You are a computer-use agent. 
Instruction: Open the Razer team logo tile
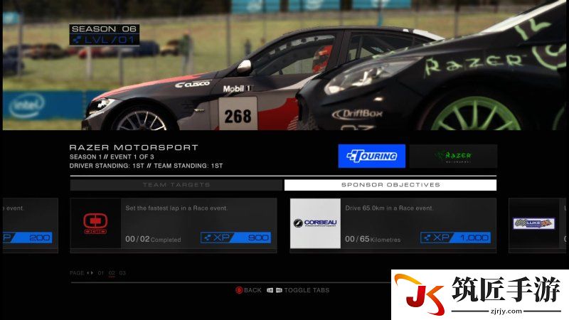point(453,156)
